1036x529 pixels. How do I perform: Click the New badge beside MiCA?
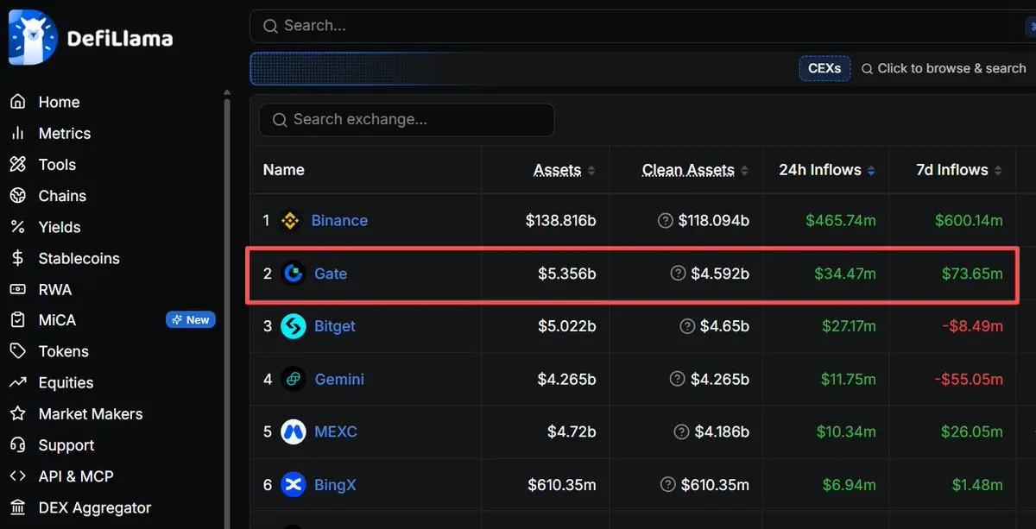tap(190, 320)
